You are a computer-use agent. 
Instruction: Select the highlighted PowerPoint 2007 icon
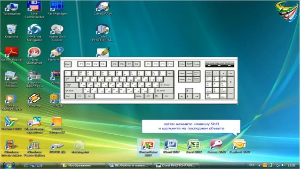[148, 148]
